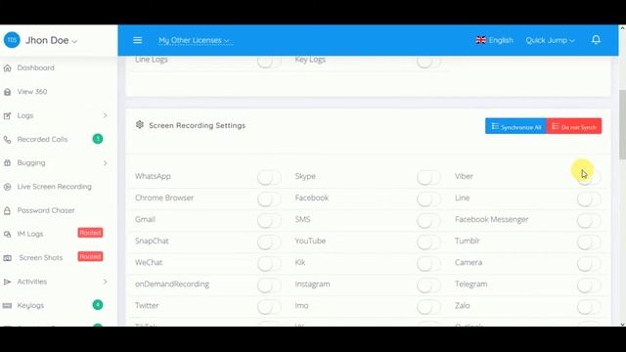
Task: Toggle the Line Logs switch
Action: [x=269, y=61]
